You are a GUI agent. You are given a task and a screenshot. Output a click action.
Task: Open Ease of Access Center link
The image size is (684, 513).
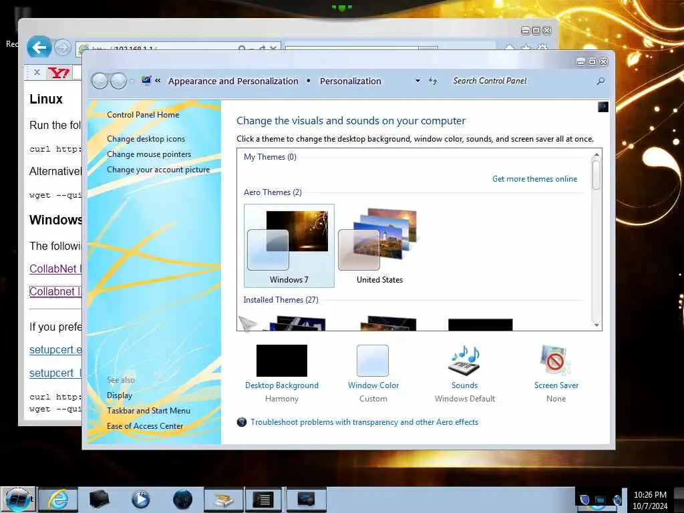pos(145,425)
